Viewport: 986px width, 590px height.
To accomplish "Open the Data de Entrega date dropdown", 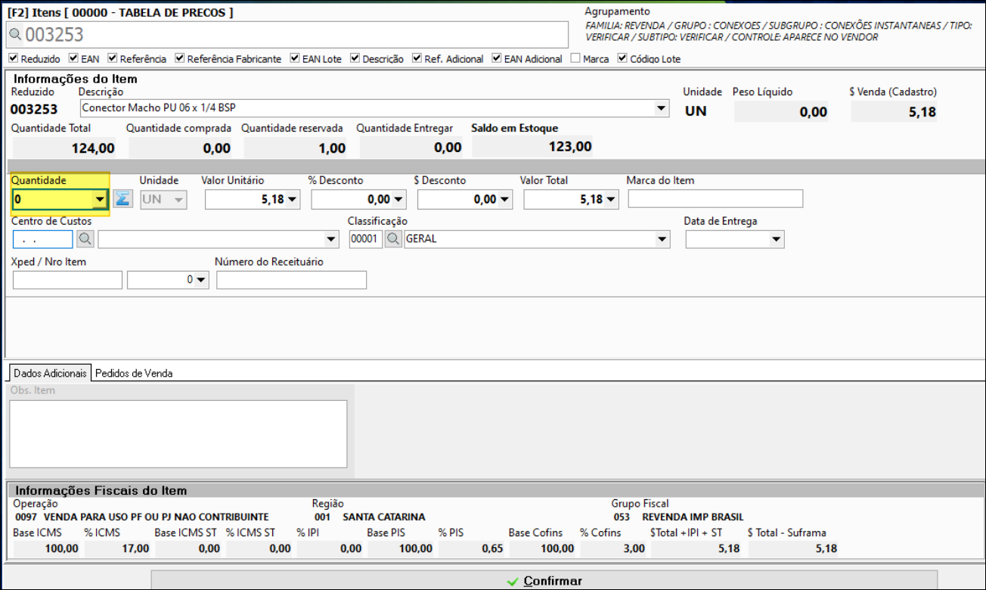I will click(x=777, y=239).
